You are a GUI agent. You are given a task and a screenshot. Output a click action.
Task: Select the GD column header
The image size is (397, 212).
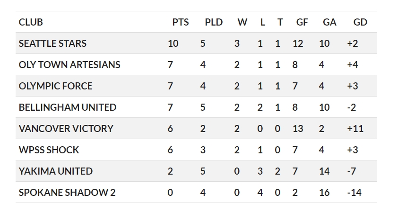[360, 22]
